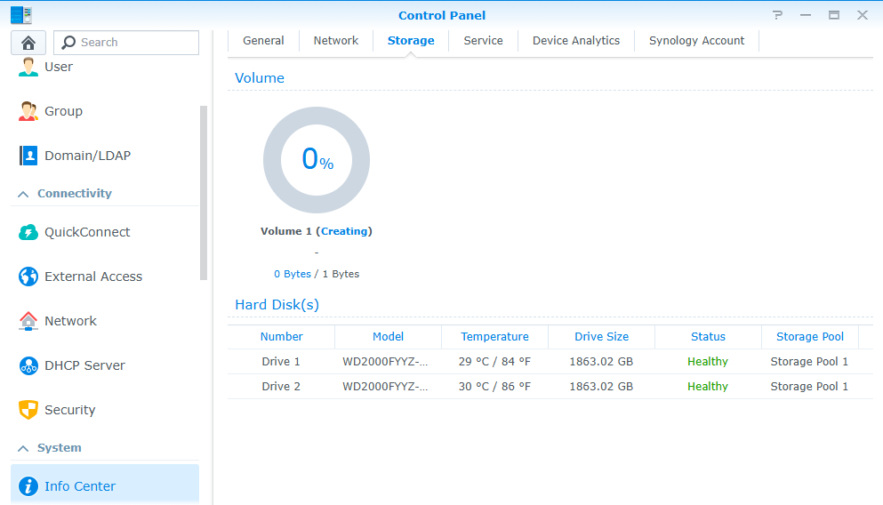Open the User settings icon
The width and height of the screenshot is (883, 505).
[28, 67]
